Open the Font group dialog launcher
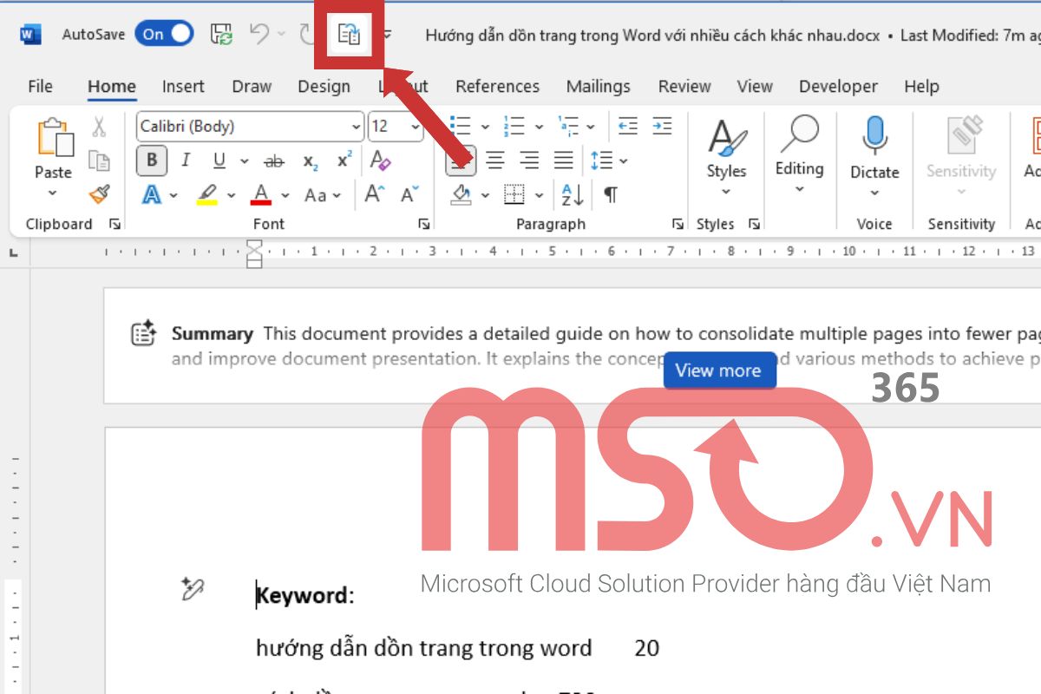Screen dimensions: 1041x694 coord(423,225)
